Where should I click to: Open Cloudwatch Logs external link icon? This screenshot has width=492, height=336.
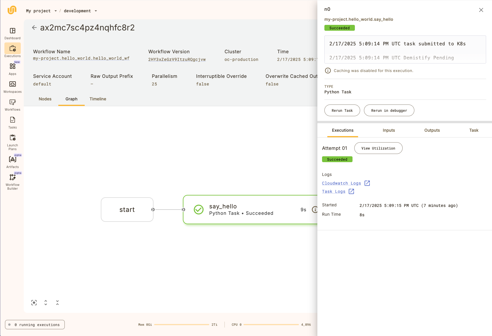coord(367,183)
